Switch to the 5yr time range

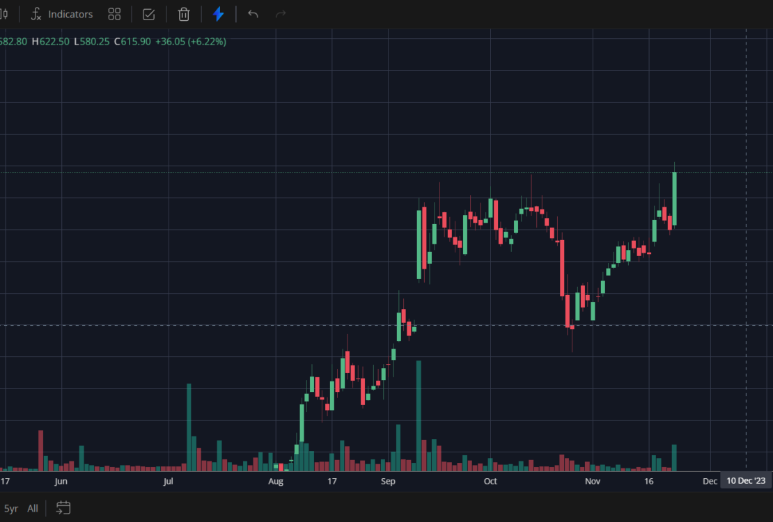click(x=10, y=508)
